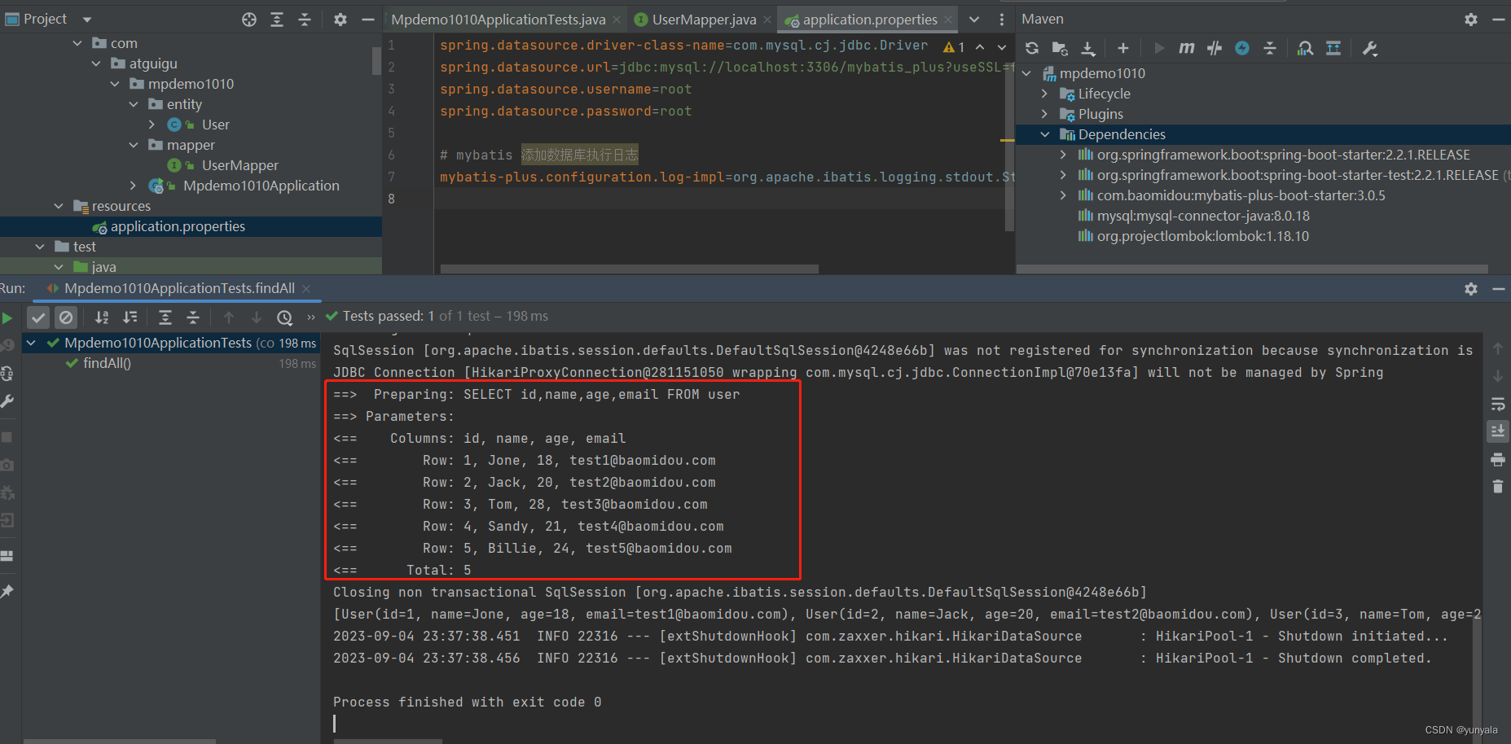Collapse Maven Dependencies node
Screen dimensions: 1511x744
[1044, 134]
